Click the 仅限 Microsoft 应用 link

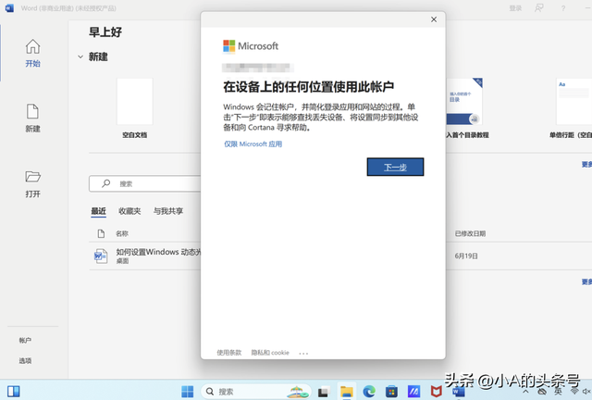tap(253, 144)
